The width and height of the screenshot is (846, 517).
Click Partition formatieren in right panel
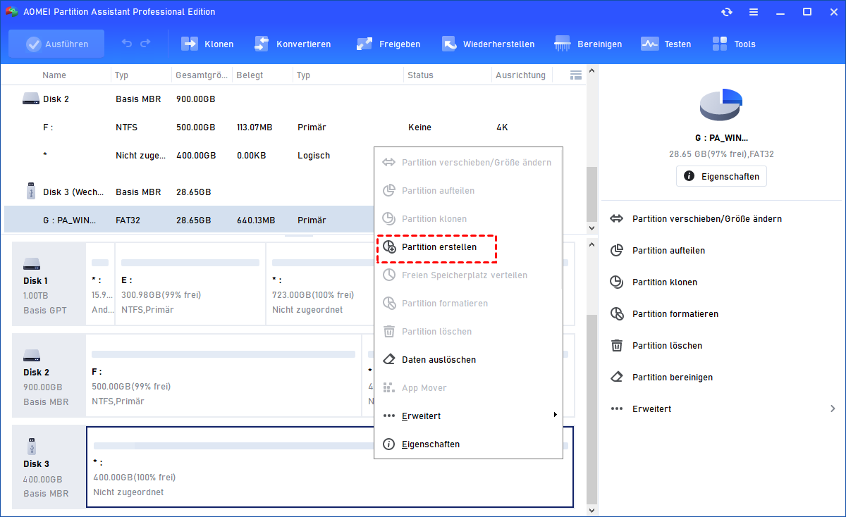675,314
